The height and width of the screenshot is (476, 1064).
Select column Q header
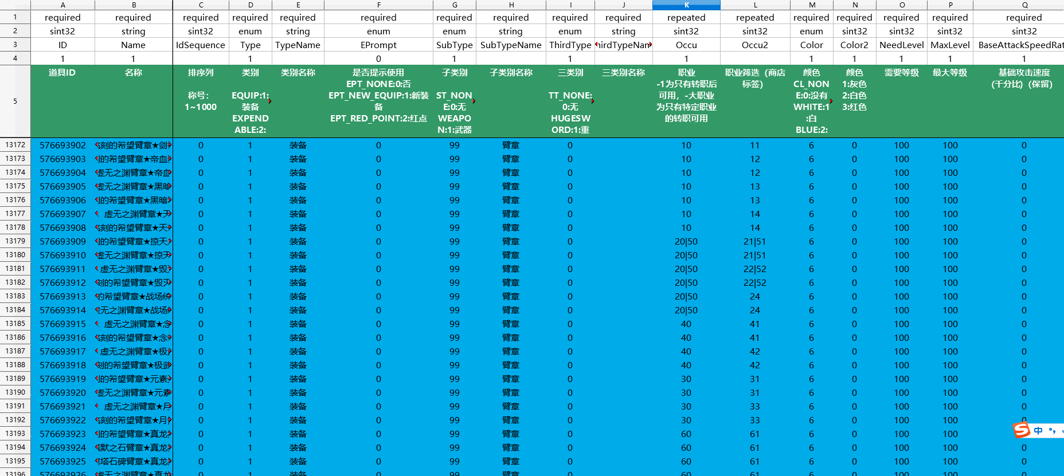point(1024,5)
